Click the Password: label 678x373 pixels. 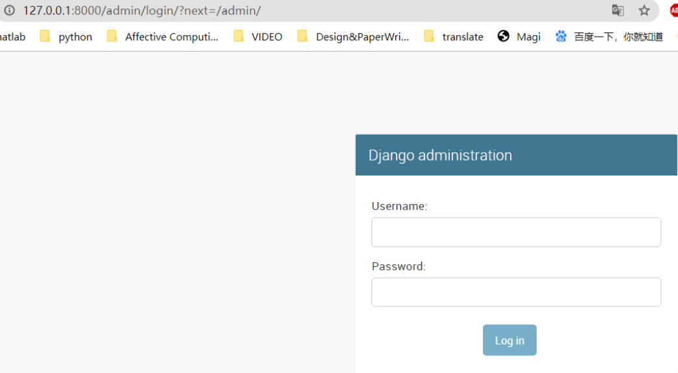click(399, 266)
